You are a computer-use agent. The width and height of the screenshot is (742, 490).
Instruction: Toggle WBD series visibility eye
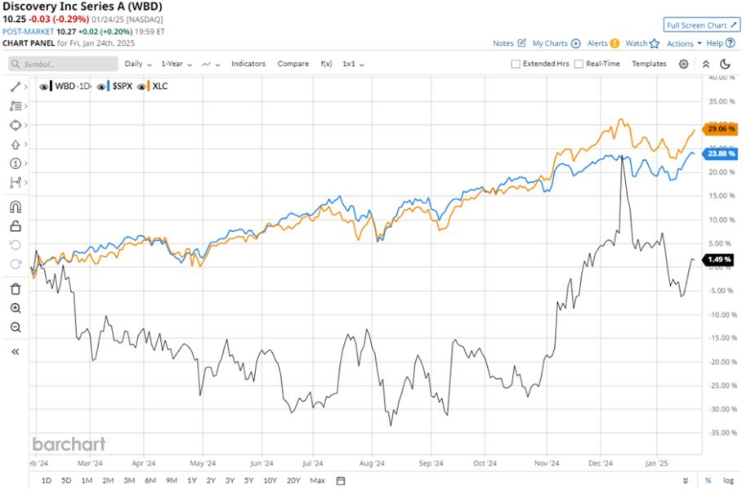[x=43, y=87]
